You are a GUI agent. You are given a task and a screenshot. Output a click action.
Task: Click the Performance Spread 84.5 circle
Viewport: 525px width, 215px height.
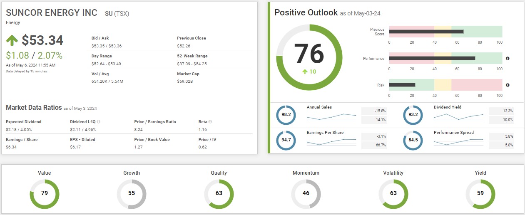click(x=413, y=141)
